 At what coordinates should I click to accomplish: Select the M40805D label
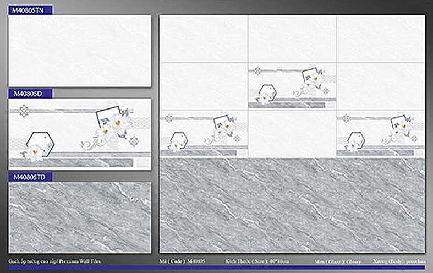[x=30, y=94]
